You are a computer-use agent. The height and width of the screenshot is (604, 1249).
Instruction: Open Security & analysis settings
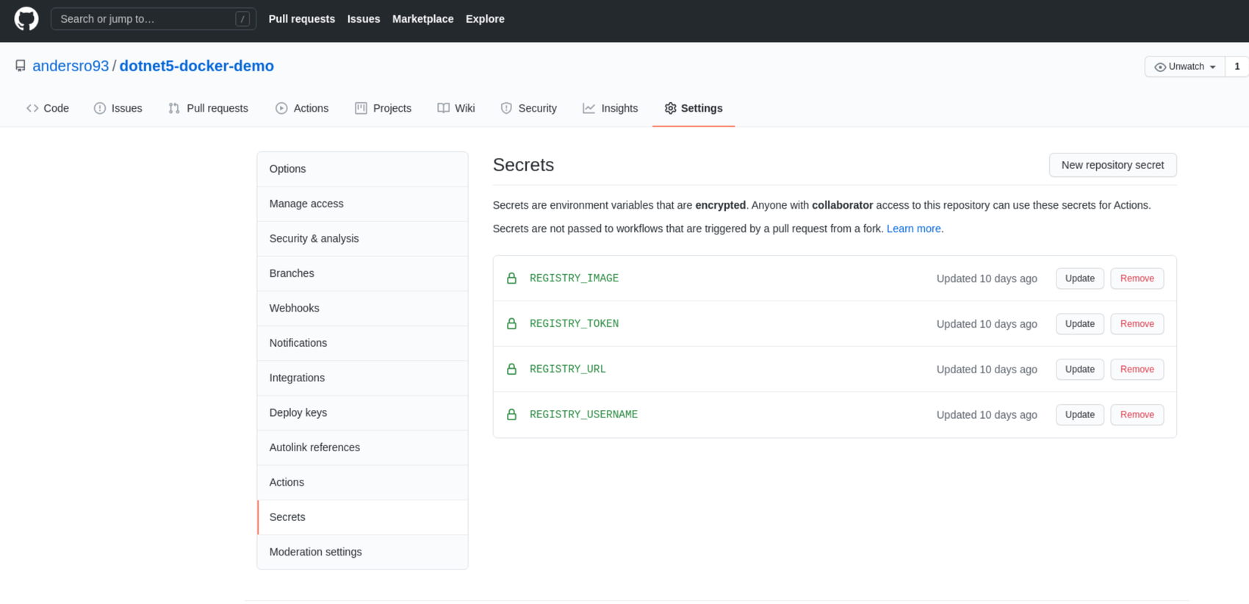(363, 239)
